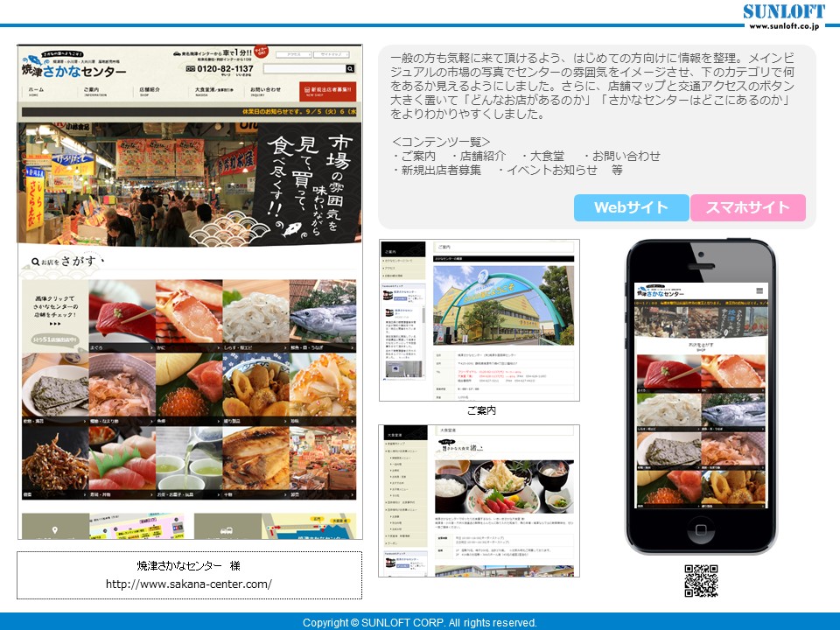Open the sakana-center.com URL link

pyautogui.click(x=189, y=584)
